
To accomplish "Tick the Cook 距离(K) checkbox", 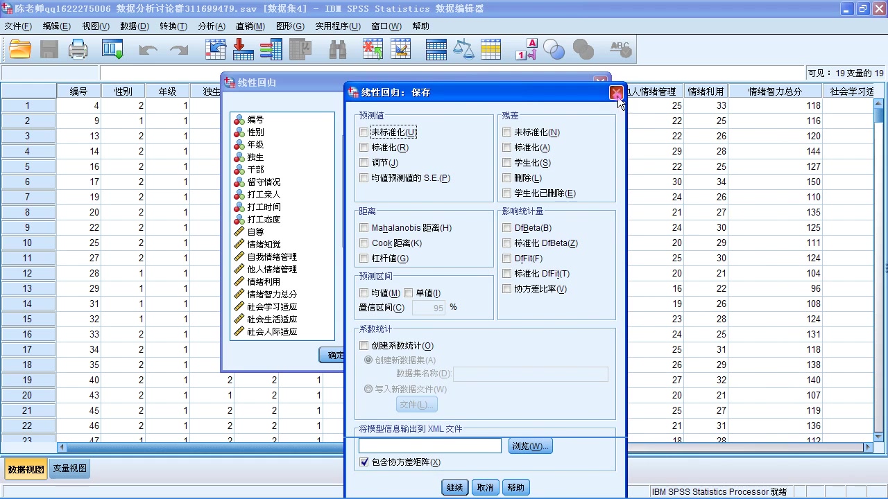I will [x=364, y=243].
